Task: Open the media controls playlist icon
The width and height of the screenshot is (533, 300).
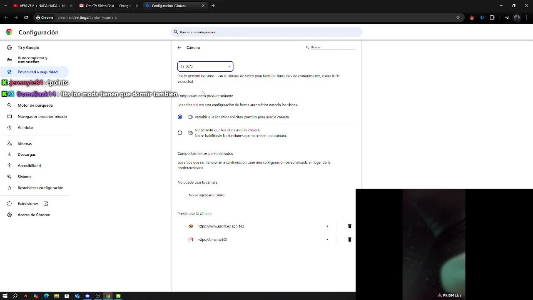Action: pyautogui.click(x=507, y=17)
